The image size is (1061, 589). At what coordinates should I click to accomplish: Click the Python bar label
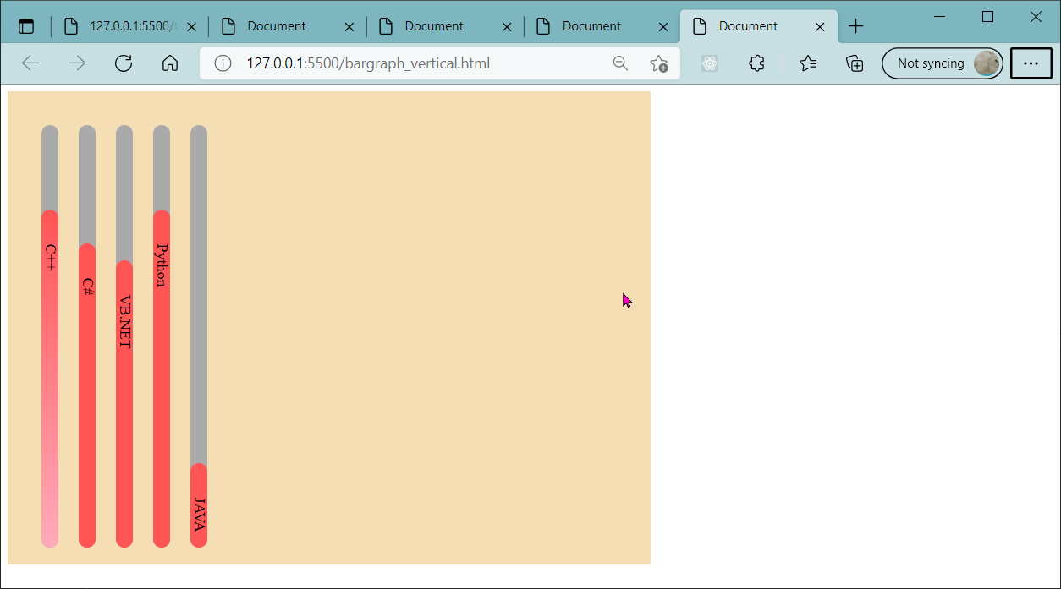pos(162,265)
